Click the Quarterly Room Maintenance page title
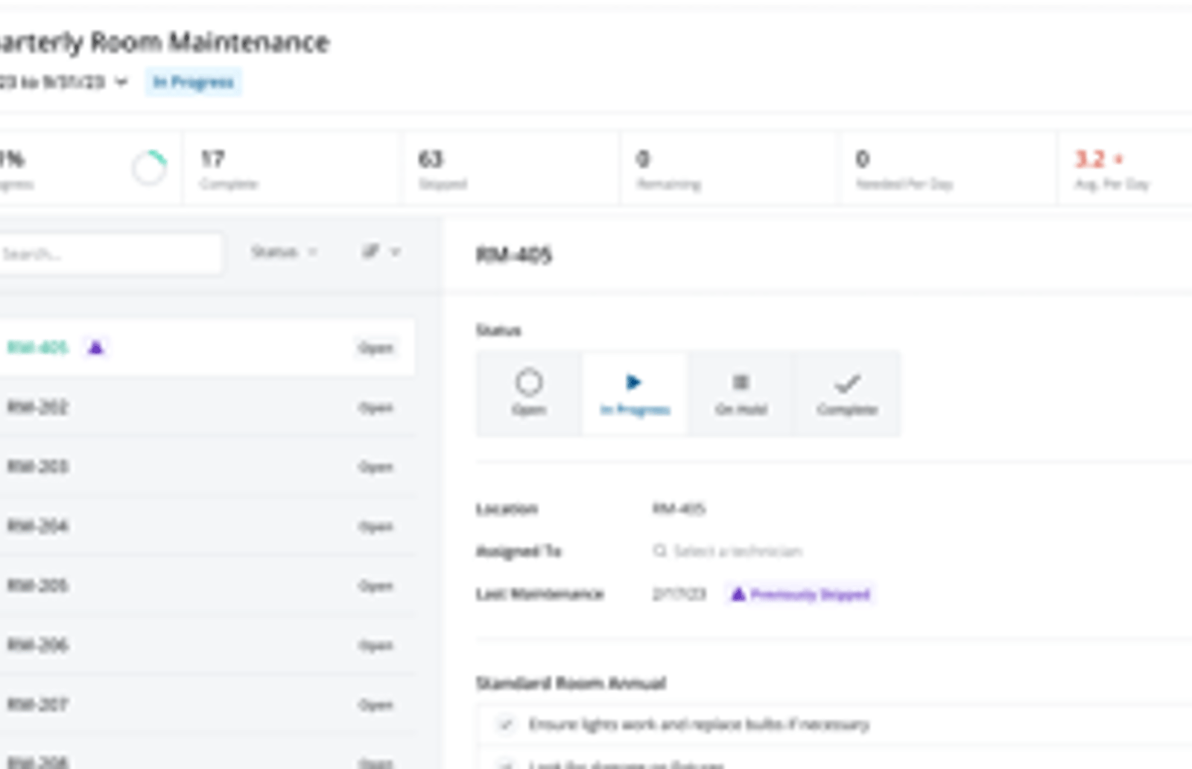The height and width of the screenshot is (769, 1192). tap(165, 42)
